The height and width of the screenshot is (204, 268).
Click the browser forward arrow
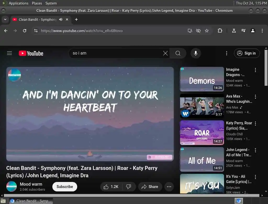15,31
